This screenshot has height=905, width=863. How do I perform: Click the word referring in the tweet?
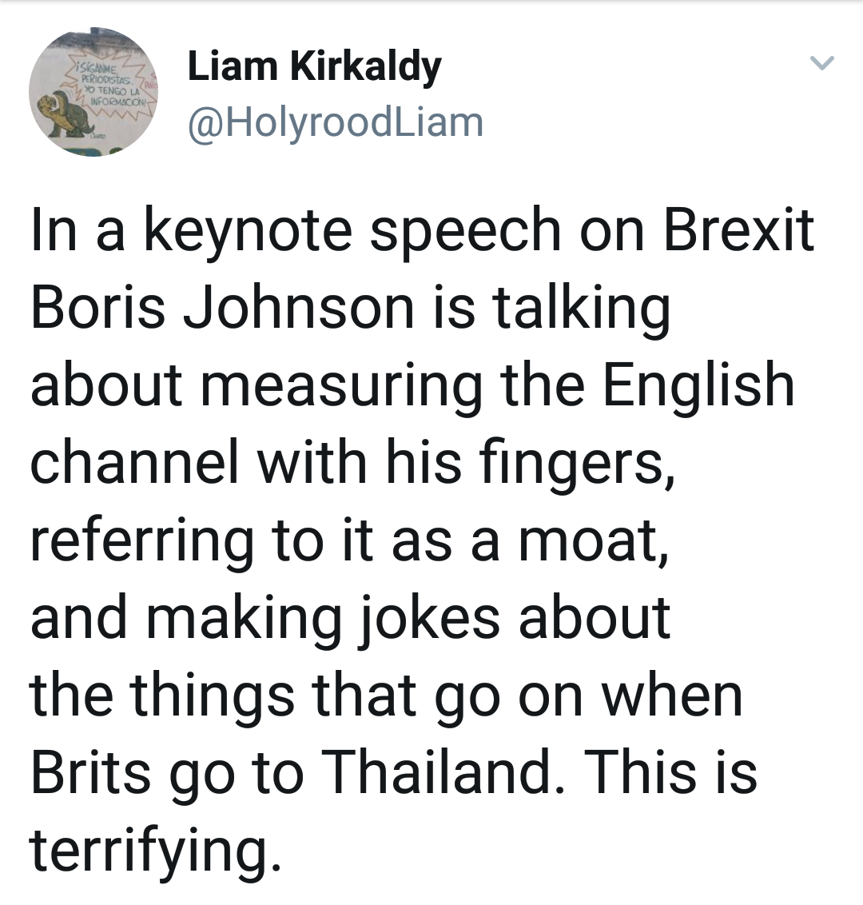pos(142,543)
